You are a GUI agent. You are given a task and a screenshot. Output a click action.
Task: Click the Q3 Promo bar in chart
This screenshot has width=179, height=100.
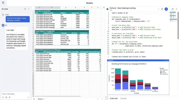[x=118, y=79]
